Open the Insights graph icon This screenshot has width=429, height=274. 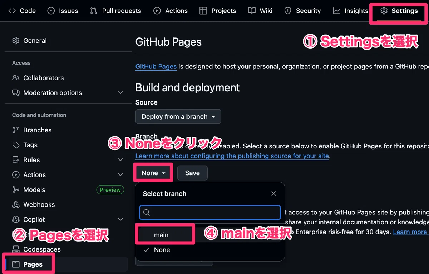(x=336, y=11)
